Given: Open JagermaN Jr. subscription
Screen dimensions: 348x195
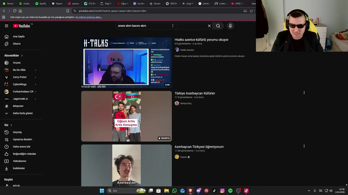Looking at the screenshot, I should coord(21,99).
